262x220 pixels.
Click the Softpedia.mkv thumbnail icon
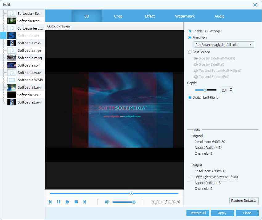[x=12, y=43]
